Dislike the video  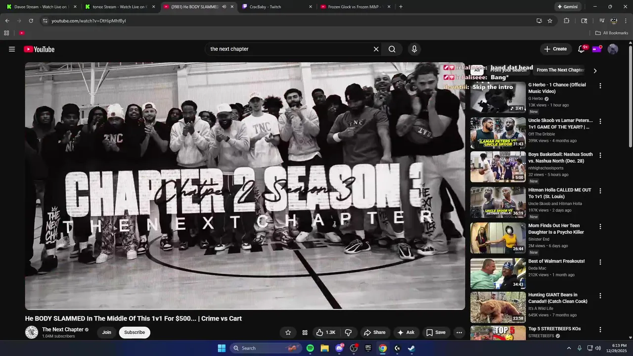pyautogui.click(x=348, y=332)
